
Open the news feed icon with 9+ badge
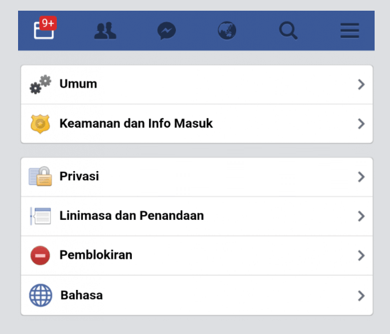point(45,27)
